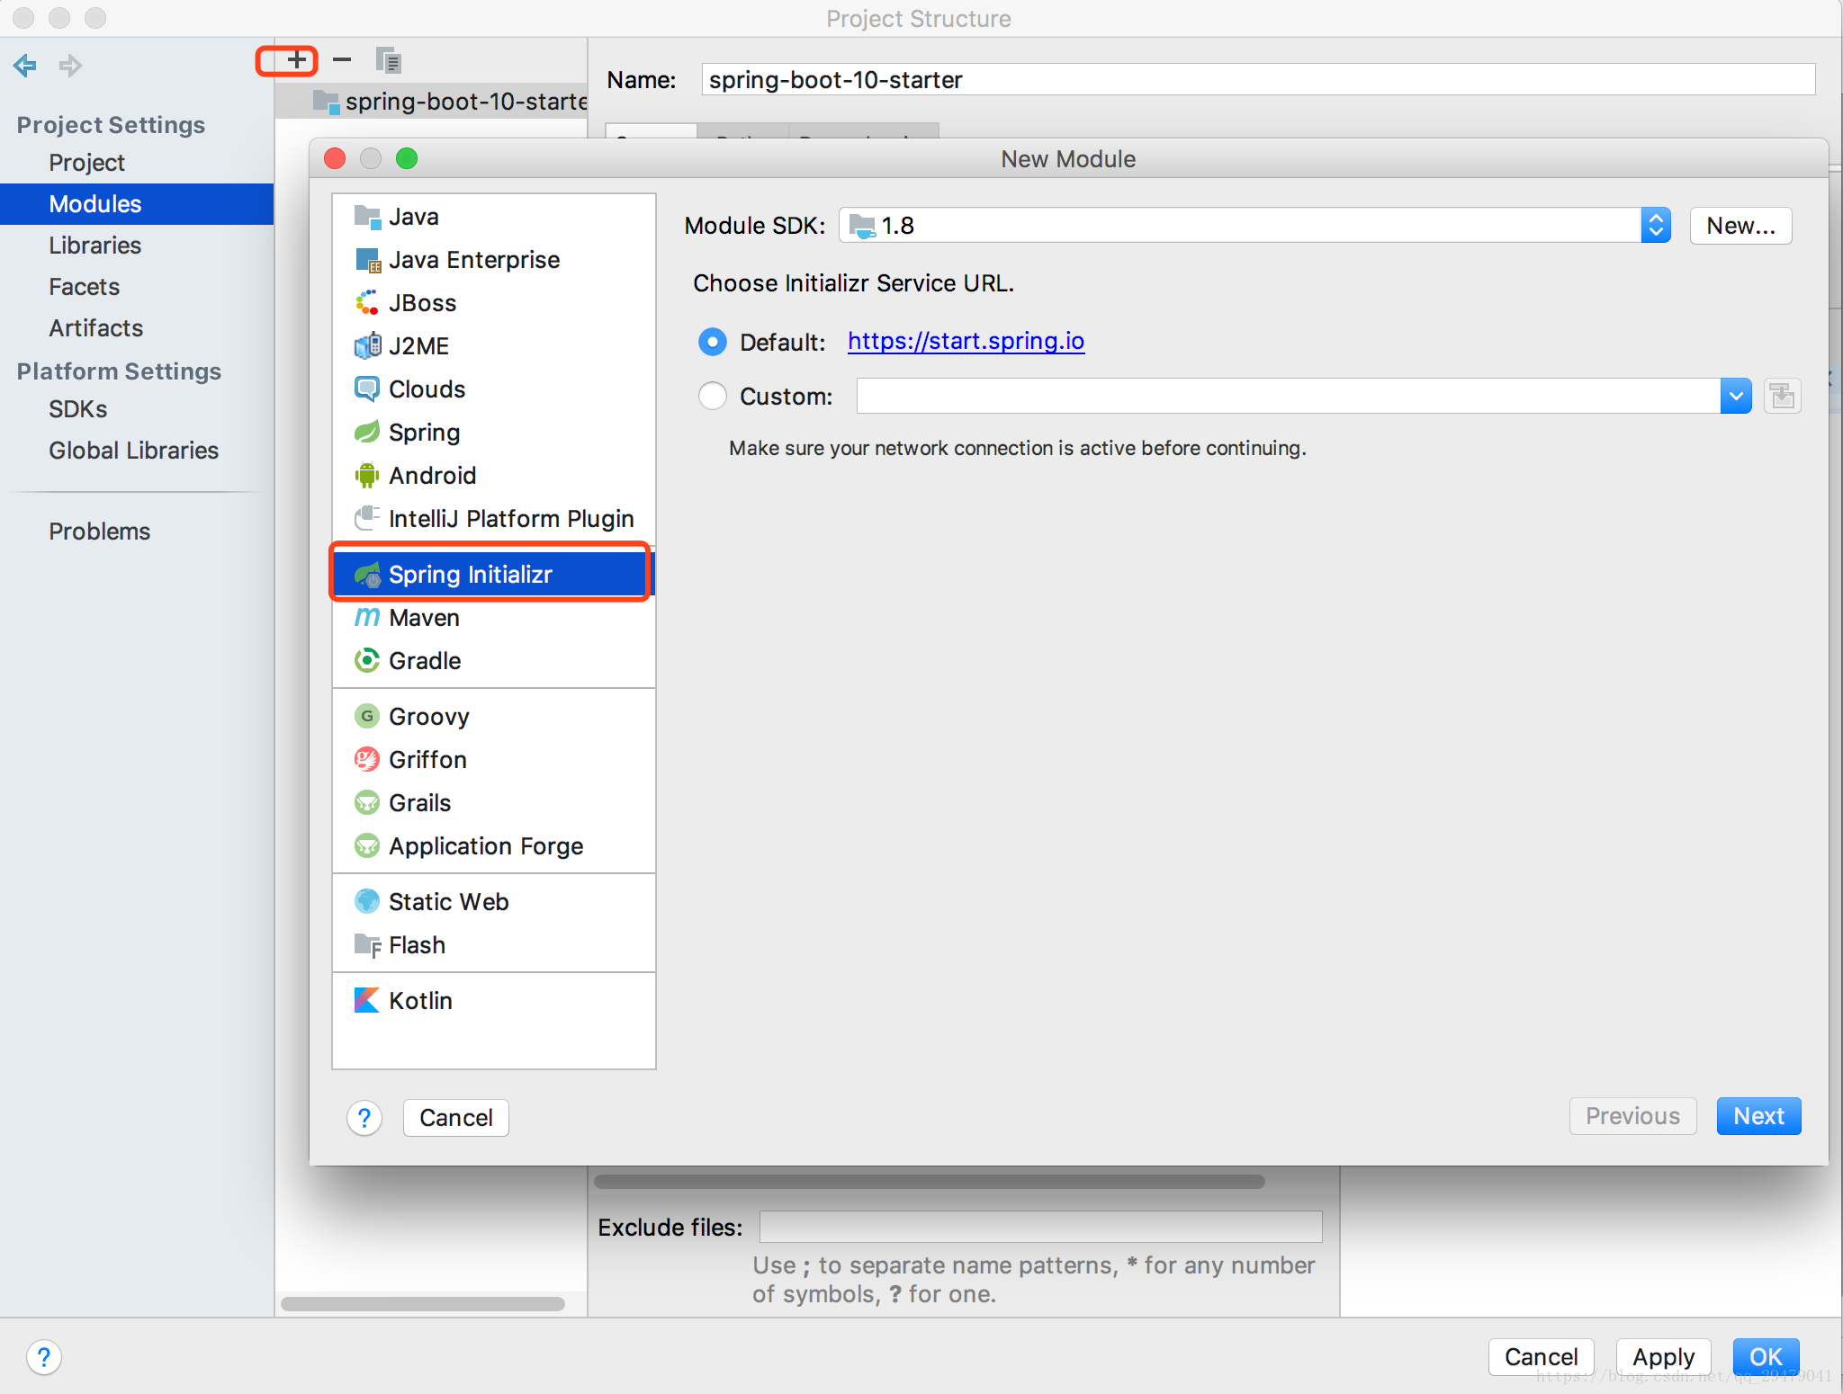Open Project Structure help question mark
This screenshot has height=1394, width=1843.
point(44,1357)
